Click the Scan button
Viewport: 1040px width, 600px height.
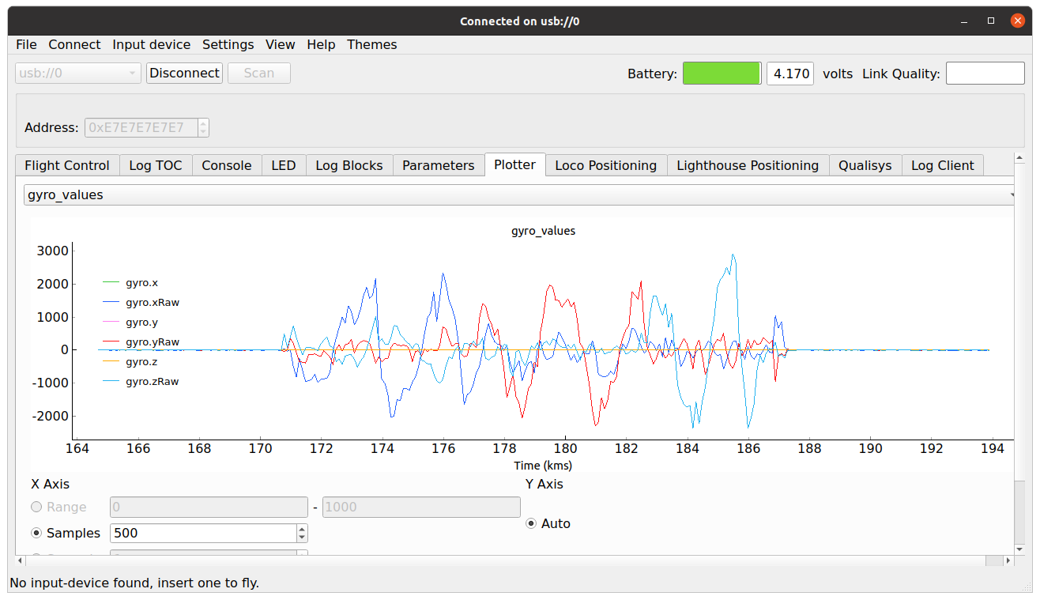tap(258, 74)
